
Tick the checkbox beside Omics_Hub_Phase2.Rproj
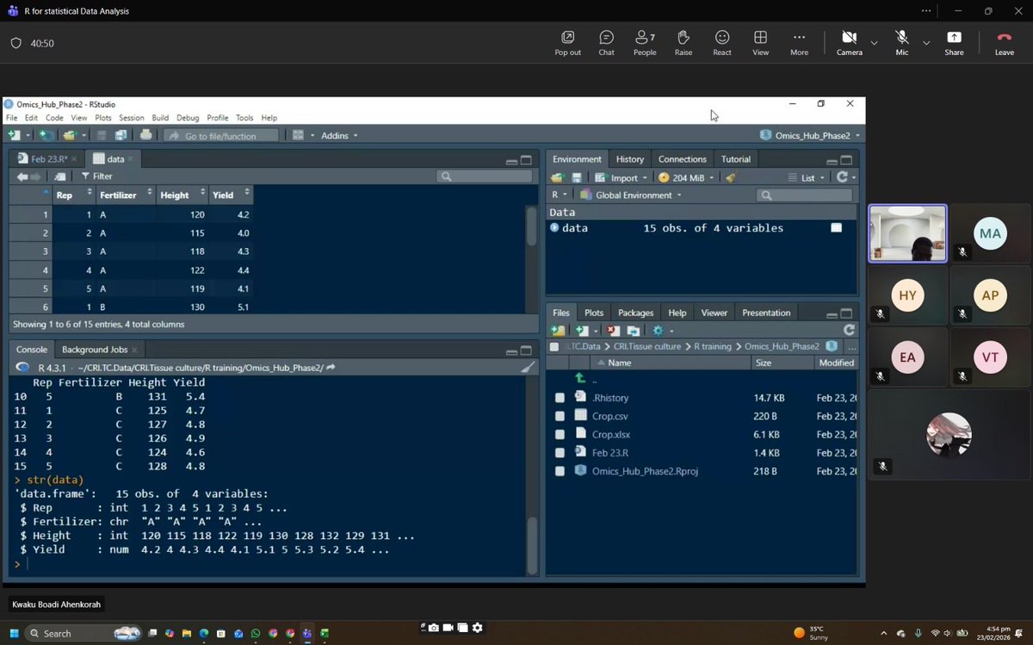[560, 471]
